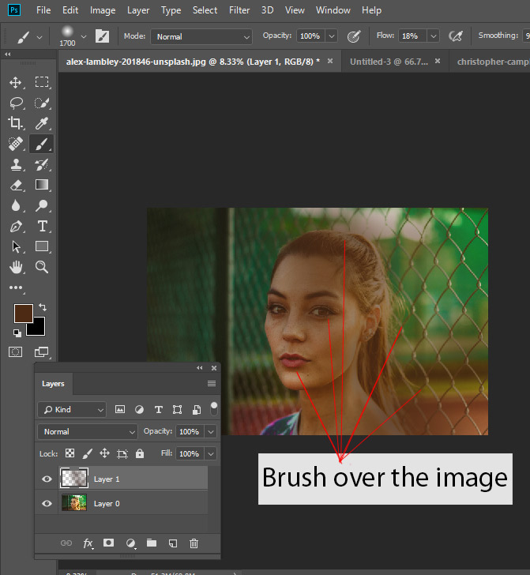The height and width of the screenshot is (575, 530).
Task: Lock all layer attributes padlock
Action: 140,453
